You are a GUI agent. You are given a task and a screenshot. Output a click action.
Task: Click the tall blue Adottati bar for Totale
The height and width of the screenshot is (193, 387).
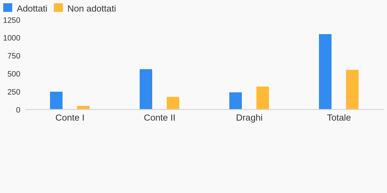pos(325,72)
